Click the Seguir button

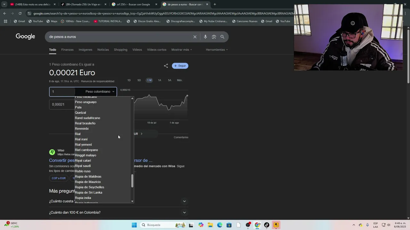(180, 66)
